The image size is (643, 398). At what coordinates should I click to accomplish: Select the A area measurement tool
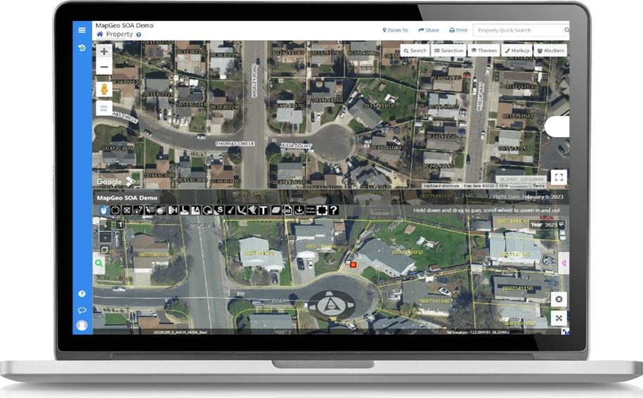click(x=195, y=210)
